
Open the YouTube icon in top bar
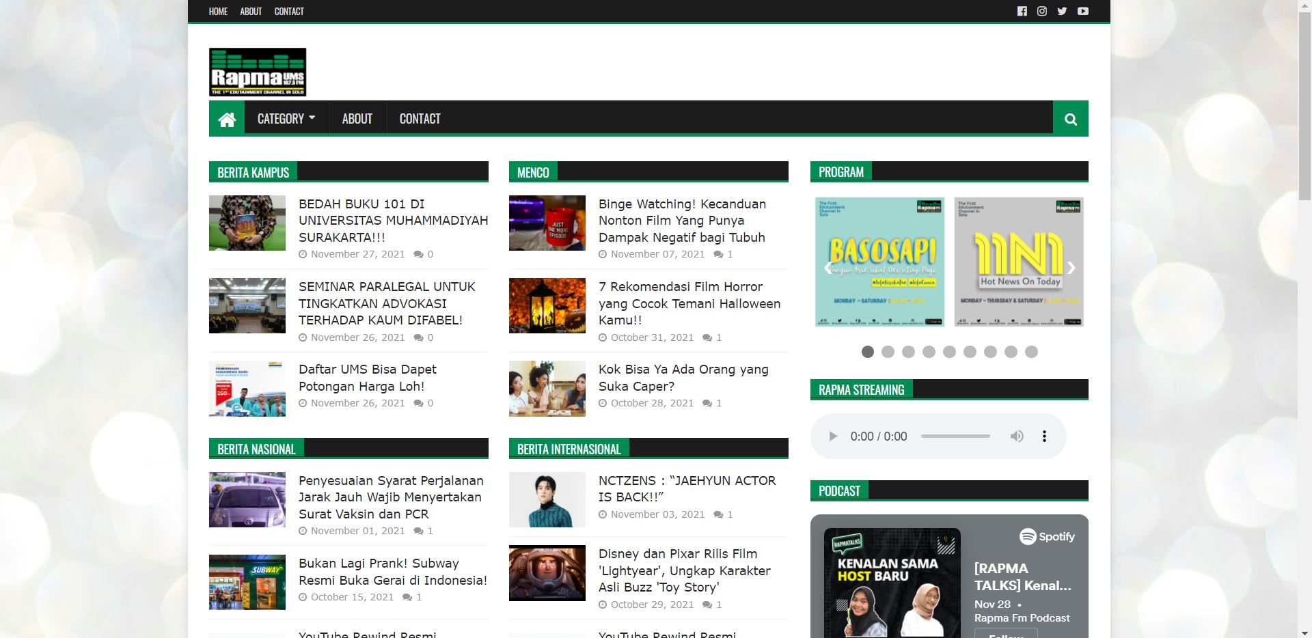1083,11
